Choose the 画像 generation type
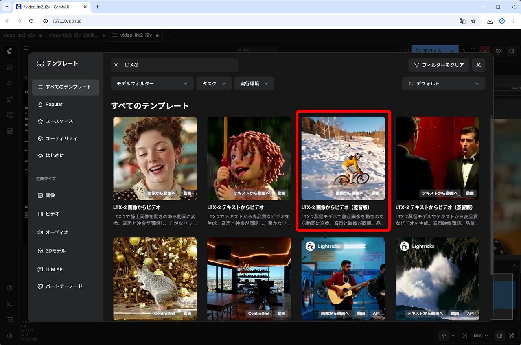Screen dimensions: 521x345 (x=50, y=195)
